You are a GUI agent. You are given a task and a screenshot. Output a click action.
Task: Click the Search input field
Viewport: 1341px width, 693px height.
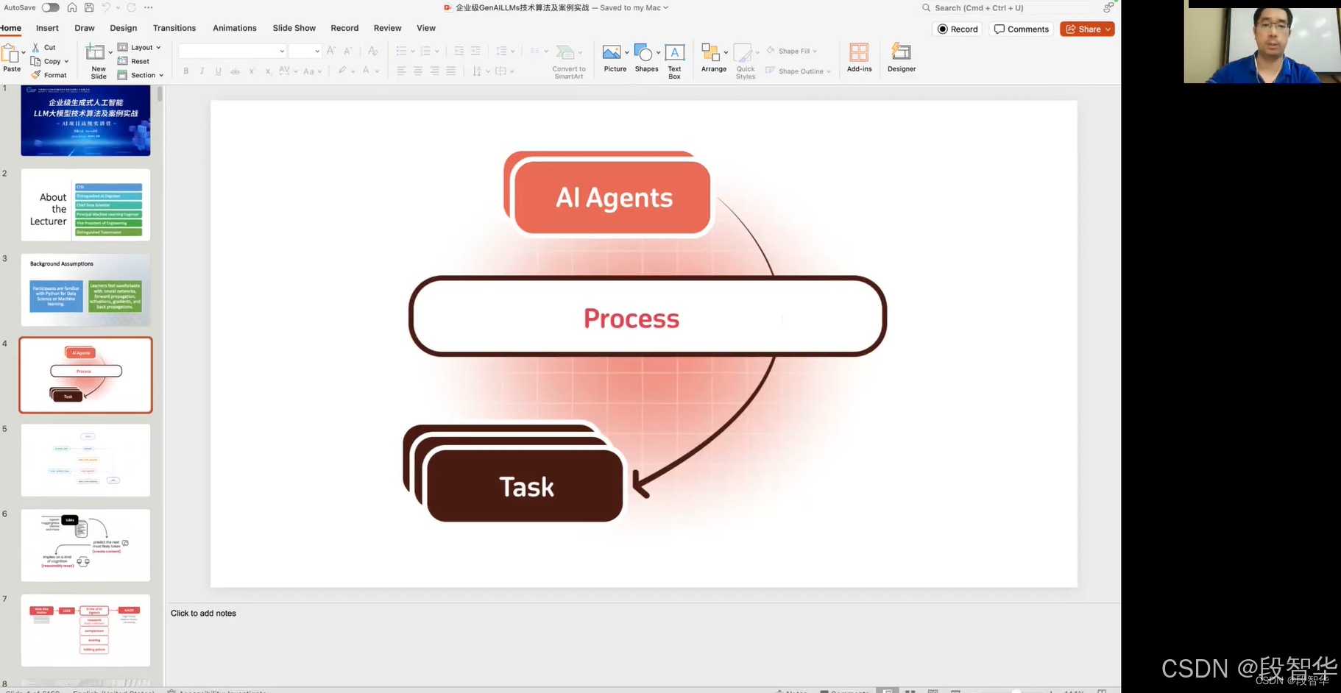[1008, 8]
